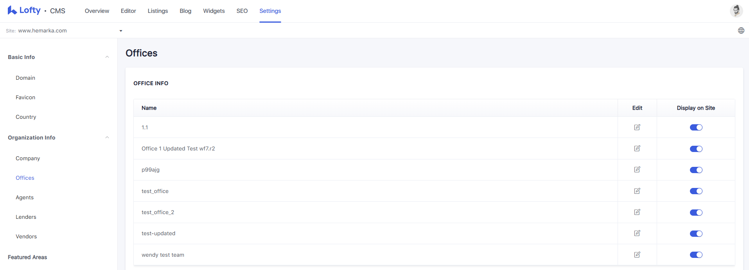Image resolution: width=749 pixels, height=270 pixels.
Task: Open the 1.1 office name link
Action: point(145,127)
